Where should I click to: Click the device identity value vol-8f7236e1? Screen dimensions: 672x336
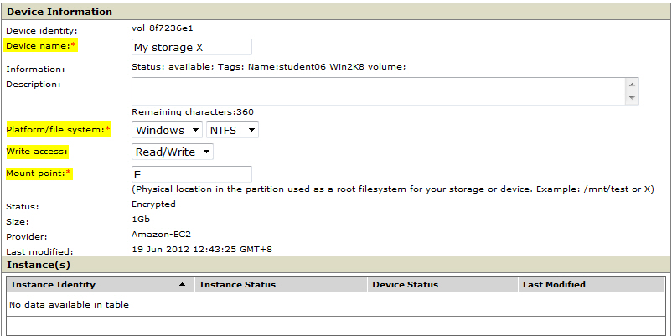click(163, 28)
